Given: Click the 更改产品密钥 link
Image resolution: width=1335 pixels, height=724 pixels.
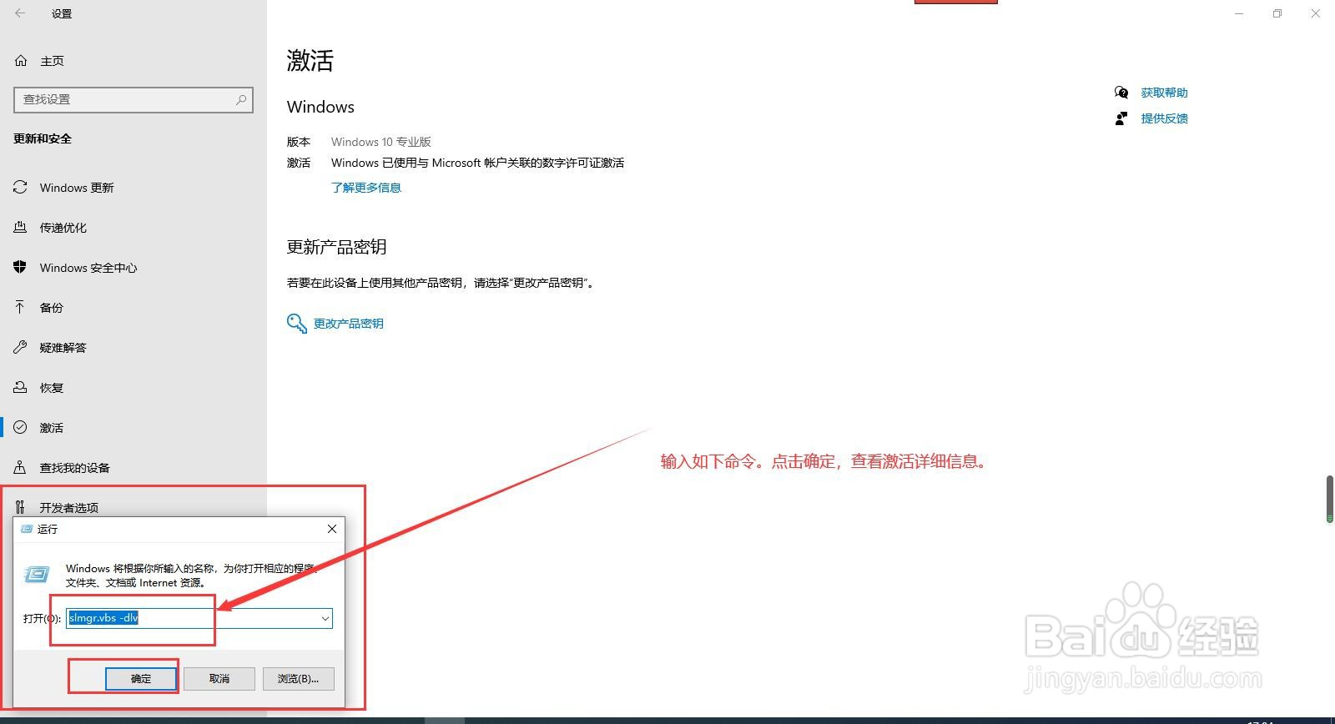Looking at the screenshot, I should (349, 324).
